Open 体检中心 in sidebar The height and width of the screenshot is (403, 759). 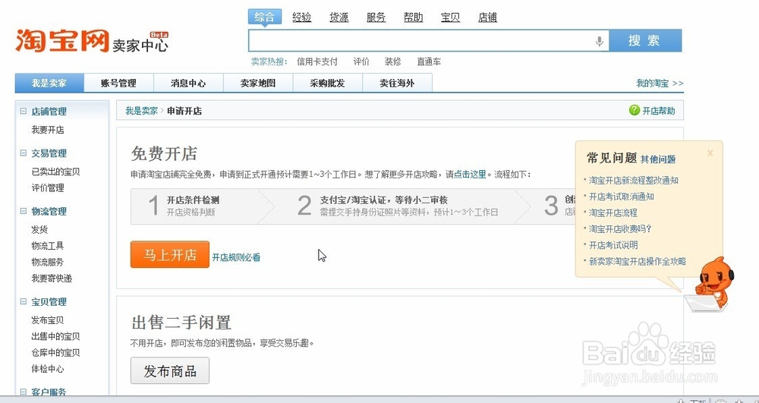click(47, 369)
